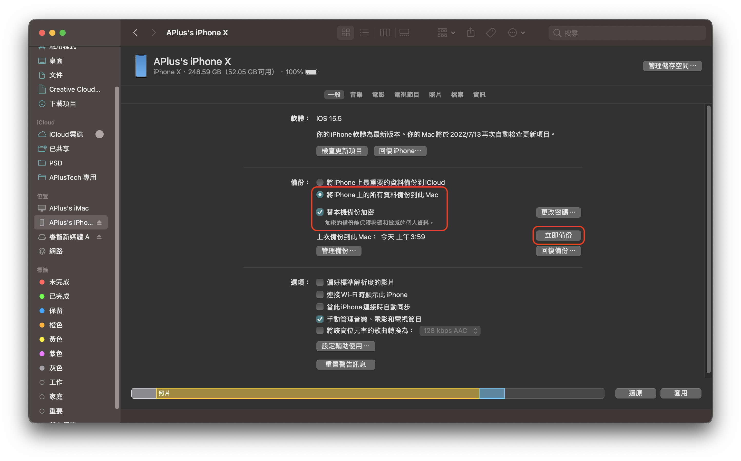Switch to the 一般 tab
Image resolution: width=741 pixels, height=461 pixels.
point(334,95)
